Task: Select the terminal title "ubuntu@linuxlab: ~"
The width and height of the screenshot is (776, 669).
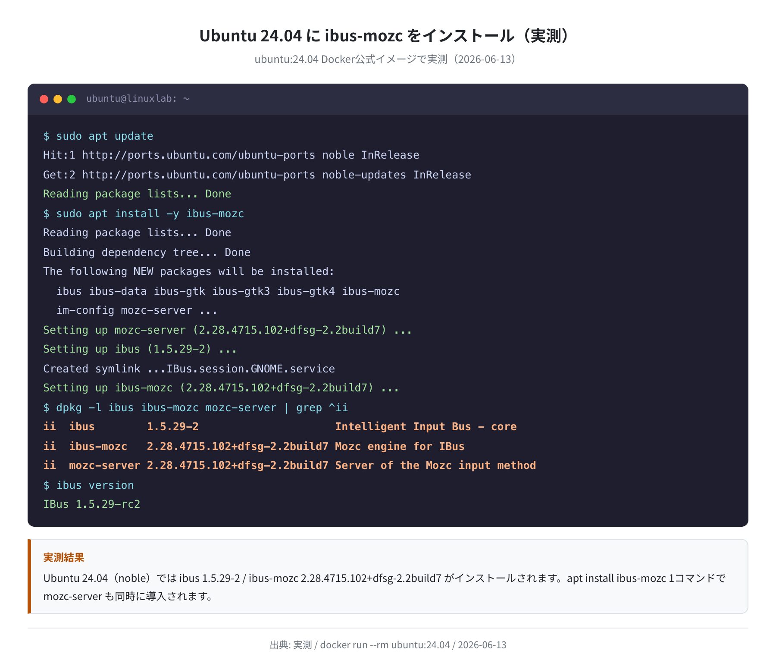Action: [138, 99]
